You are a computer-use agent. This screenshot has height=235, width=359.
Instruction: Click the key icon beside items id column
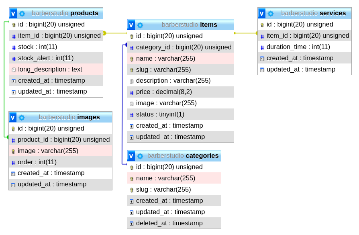(x=131, y=37)
